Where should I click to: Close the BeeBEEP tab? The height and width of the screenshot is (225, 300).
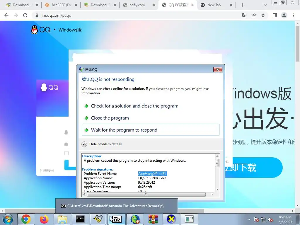coord(76,5)
